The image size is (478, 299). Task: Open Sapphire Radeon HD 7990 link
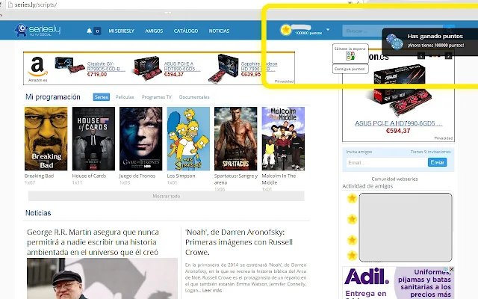(x=259, y=67)
